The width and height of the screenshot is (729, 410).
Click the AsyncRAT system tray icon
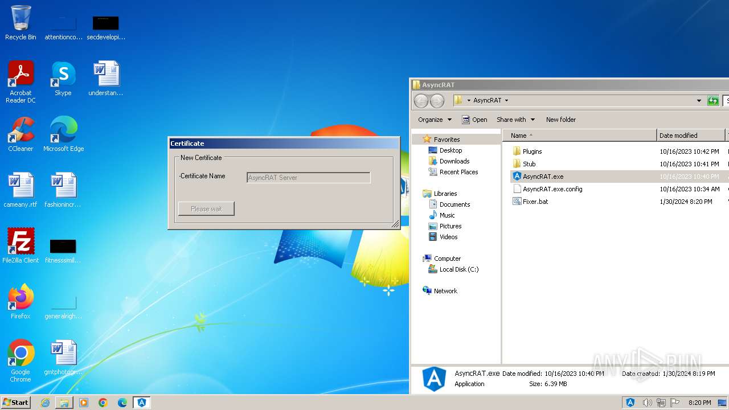630,403
